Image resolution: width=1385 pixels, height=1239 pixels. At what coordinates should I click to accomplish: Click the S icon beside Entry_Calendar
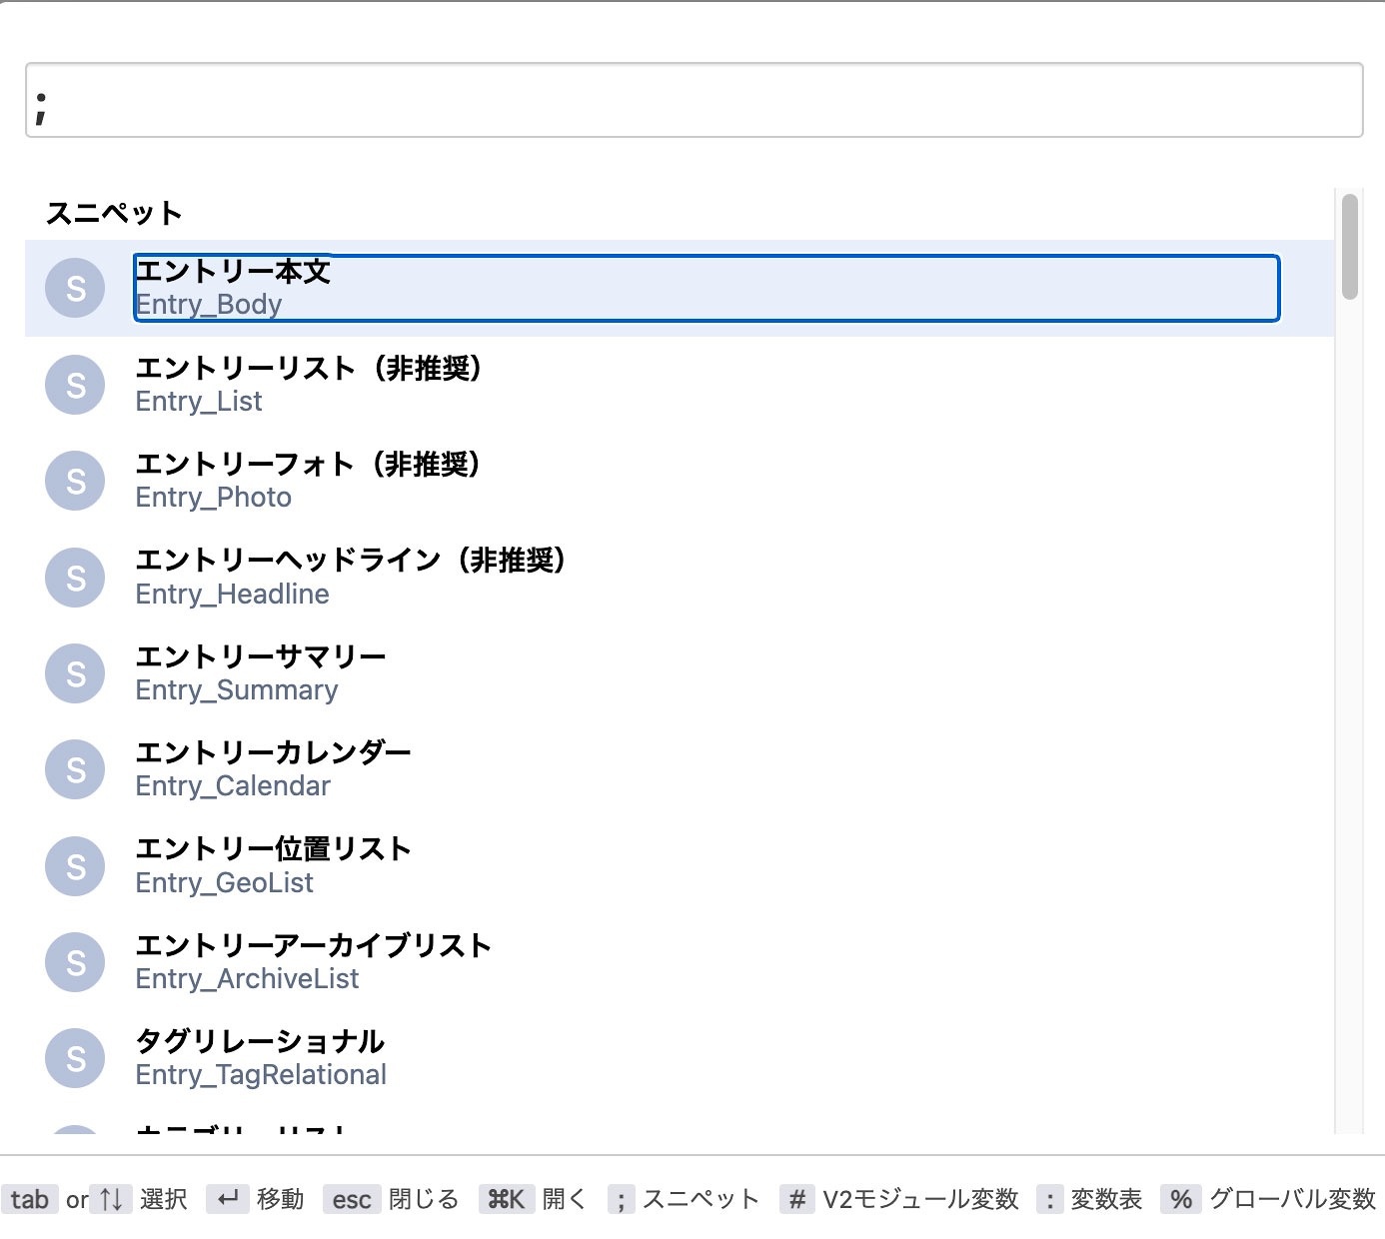click(x=75, y=769)
